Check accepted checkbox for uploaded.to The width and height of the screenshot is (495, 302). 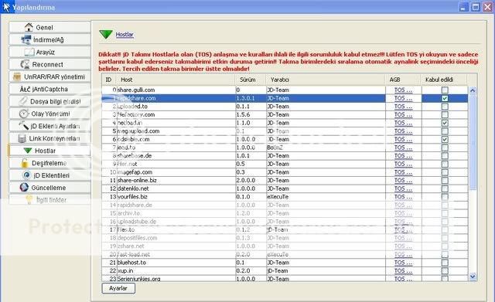(445, 107)
